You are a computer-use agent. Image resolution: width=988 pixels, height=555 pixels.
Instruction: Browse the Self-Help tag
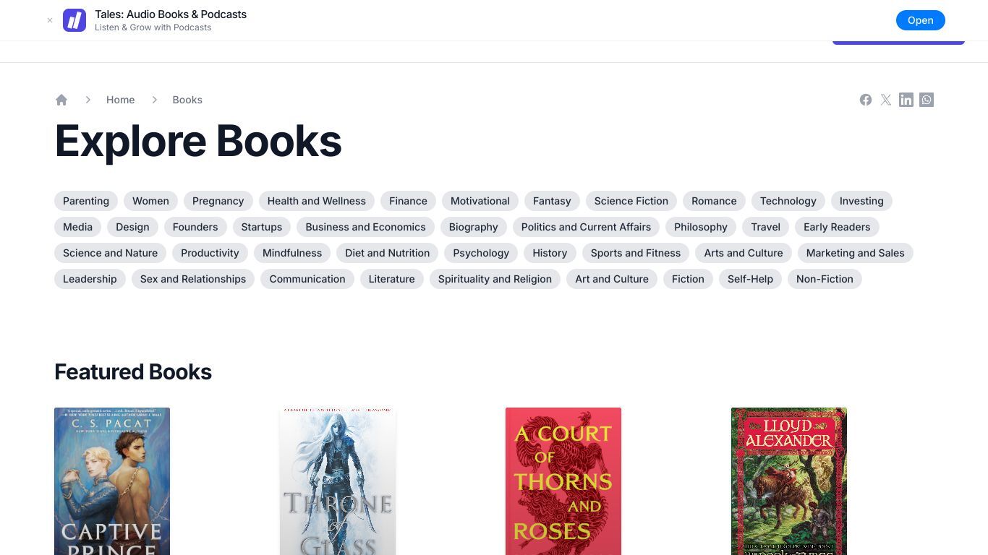[750, 279]
